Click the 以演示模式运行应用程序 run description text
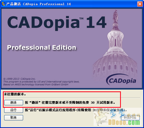Image resolution: width=144 pixels, height=128 pixels. click(x=76, y=110)
